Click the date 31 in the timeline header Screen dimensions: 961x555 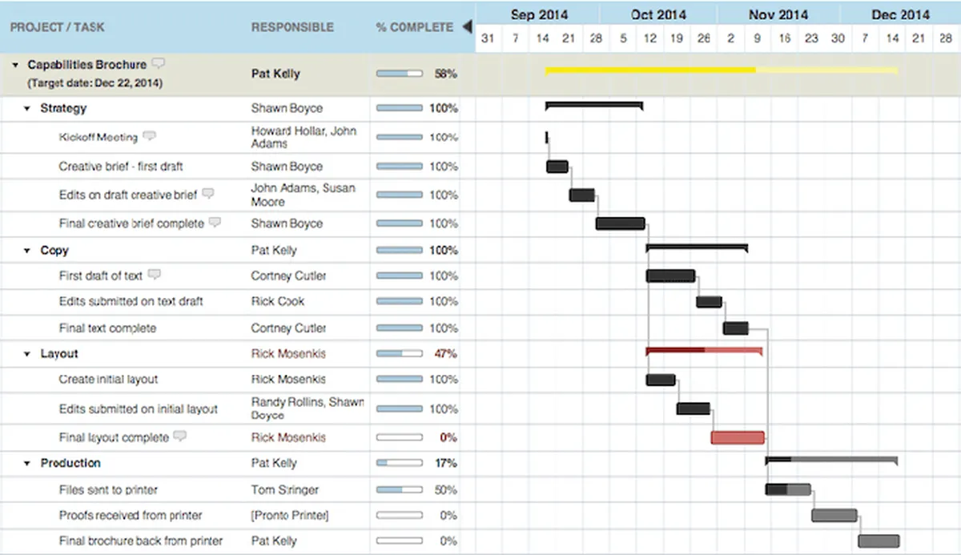pos(489,38)
